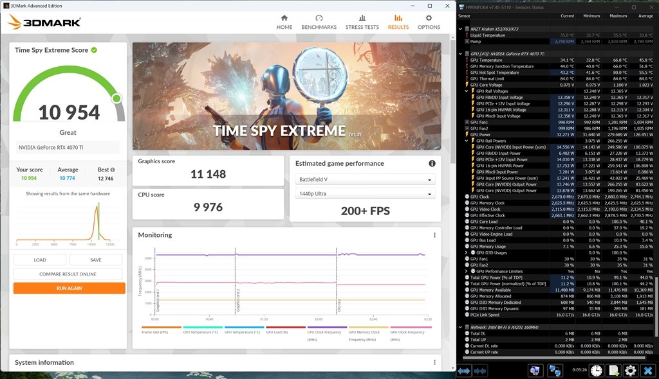Click the info icon next to Best score
This screenshot has height=379, width=659.
coord(112,170)
